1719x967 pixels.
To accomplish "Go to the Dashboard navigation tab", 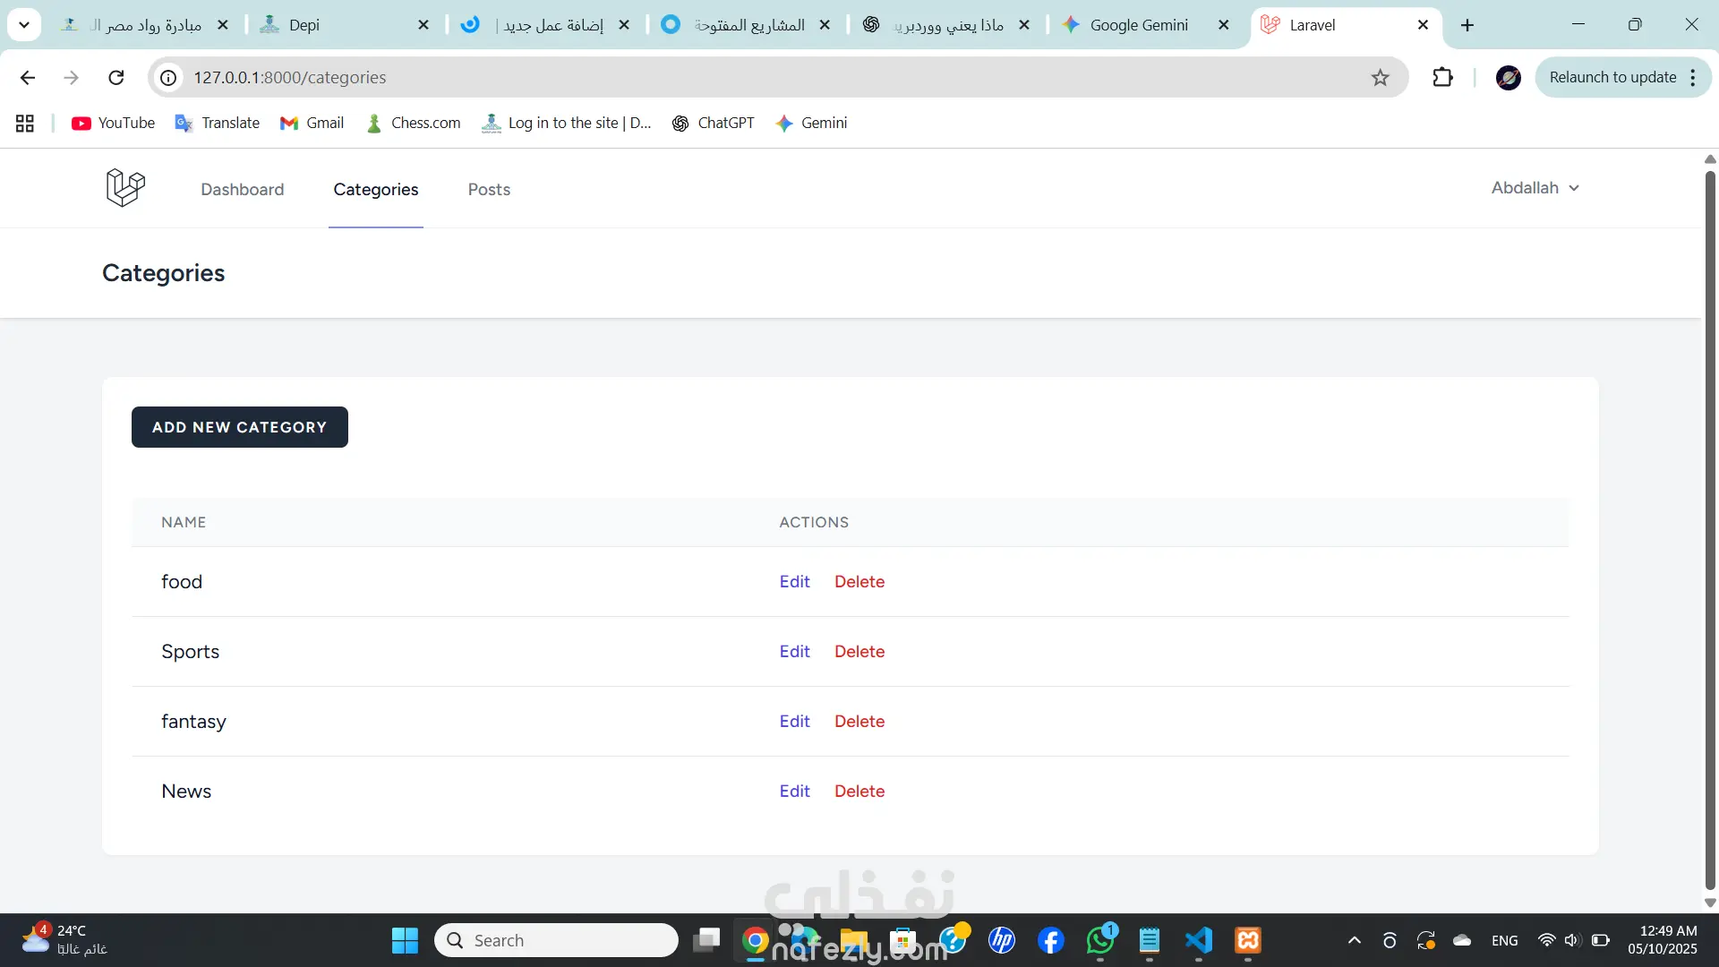I will pos(242,190).
